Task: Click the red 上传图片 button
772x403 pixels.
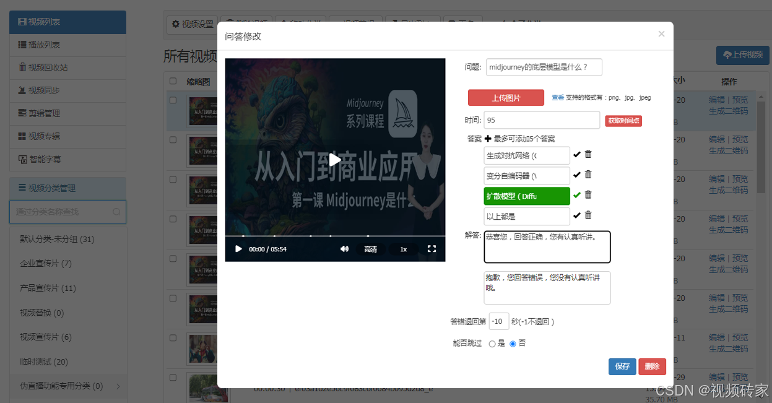Action: click(x=506, y=98)
